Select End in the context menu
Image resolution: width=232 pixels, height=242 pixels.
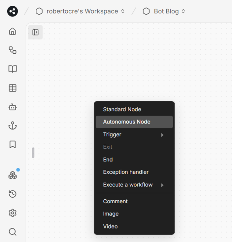pos(134,160)
